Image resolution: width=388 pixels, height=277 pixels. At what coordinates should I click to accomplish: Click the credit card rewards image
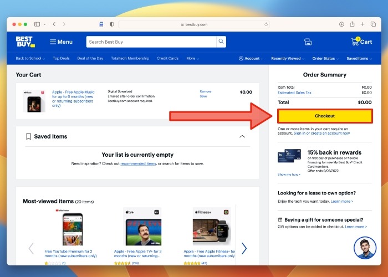[x=289, y=156]
